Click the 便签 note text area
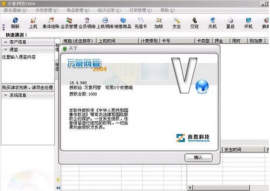270x191 pixels. 28,68
